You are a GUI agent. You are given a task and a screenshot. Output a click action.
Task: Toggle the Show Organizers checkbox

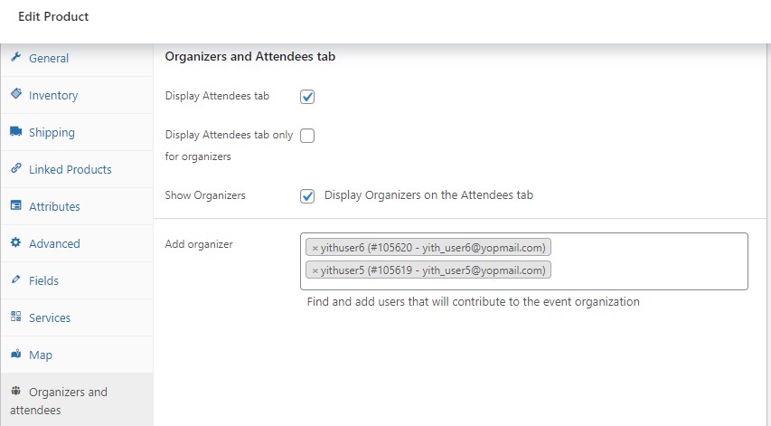click(307, 195)
